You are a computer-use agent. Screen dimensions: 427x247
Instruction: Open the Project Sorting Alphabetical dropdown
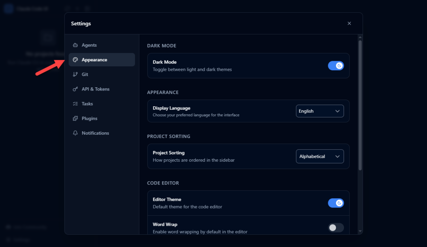(x=319, y=156)
